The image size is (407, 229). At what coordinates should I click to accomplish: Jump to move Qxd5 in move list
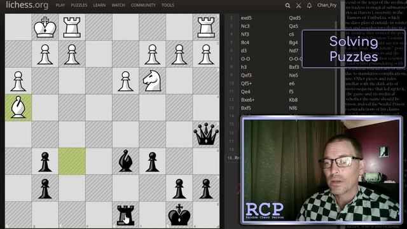pos(295,18)
